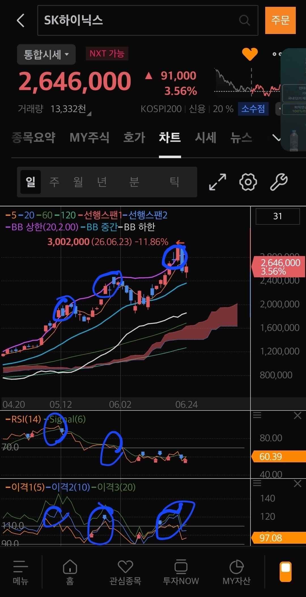This screenshot has width=306, height=597.
Task: Tap the NXT 가능 badge
Action: [107, 54]
